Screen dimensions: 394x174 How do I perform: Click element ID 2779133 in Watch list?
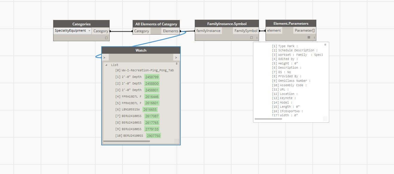[x=152, y=129]
